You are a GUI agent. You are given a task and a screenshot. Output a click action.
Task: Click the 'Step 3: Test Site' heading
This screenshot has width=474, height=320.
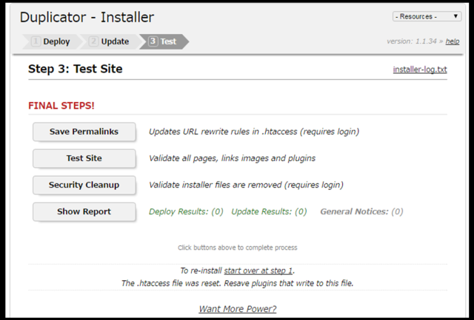(76, 69)
